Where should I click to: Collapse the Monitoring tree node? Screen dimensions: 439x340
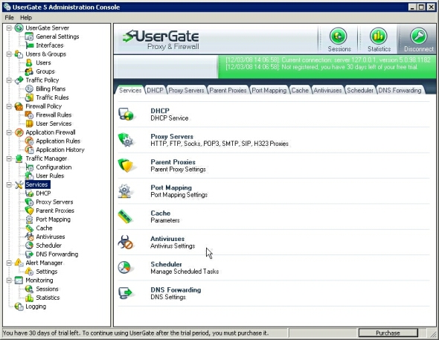pos(9,280)
